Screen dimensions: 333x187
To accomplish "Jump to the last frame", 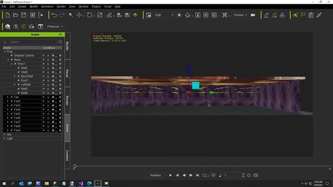I will 198,176.
